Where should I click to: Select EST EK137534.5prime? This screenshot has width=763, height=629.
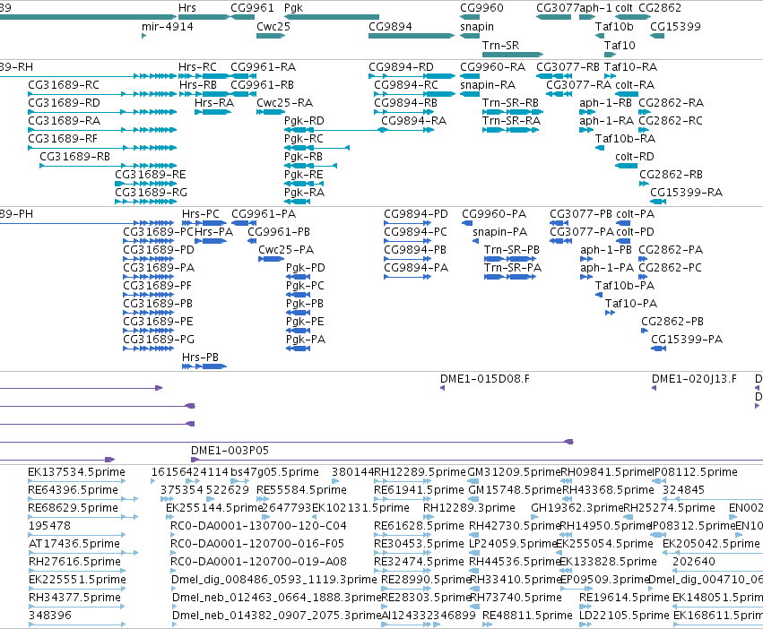click(x=76, y=472)
